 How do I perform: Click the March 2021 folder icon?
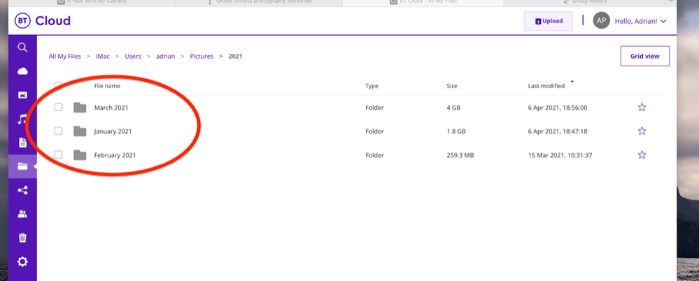[80, 108]
